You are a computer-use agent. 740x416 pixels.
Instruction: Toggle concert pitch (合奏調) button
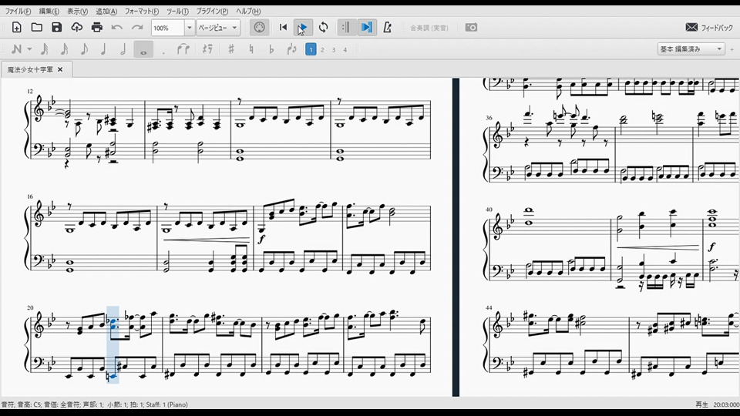point(429,28)
